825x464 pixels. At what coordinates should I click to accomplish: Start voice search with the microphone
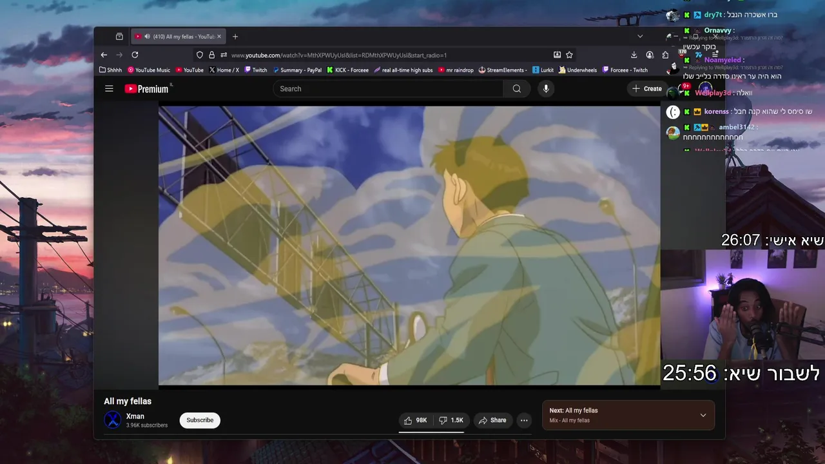(x=546, y=89)
